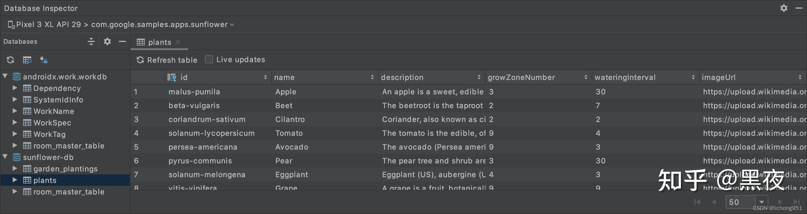Jump to the first page of results

pyautogui.click(x=697, y=202)
